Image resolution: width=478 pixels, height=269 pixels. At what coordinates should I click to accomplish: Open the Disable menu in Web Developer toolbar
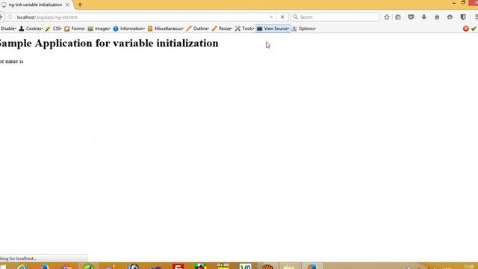(8, 28)
